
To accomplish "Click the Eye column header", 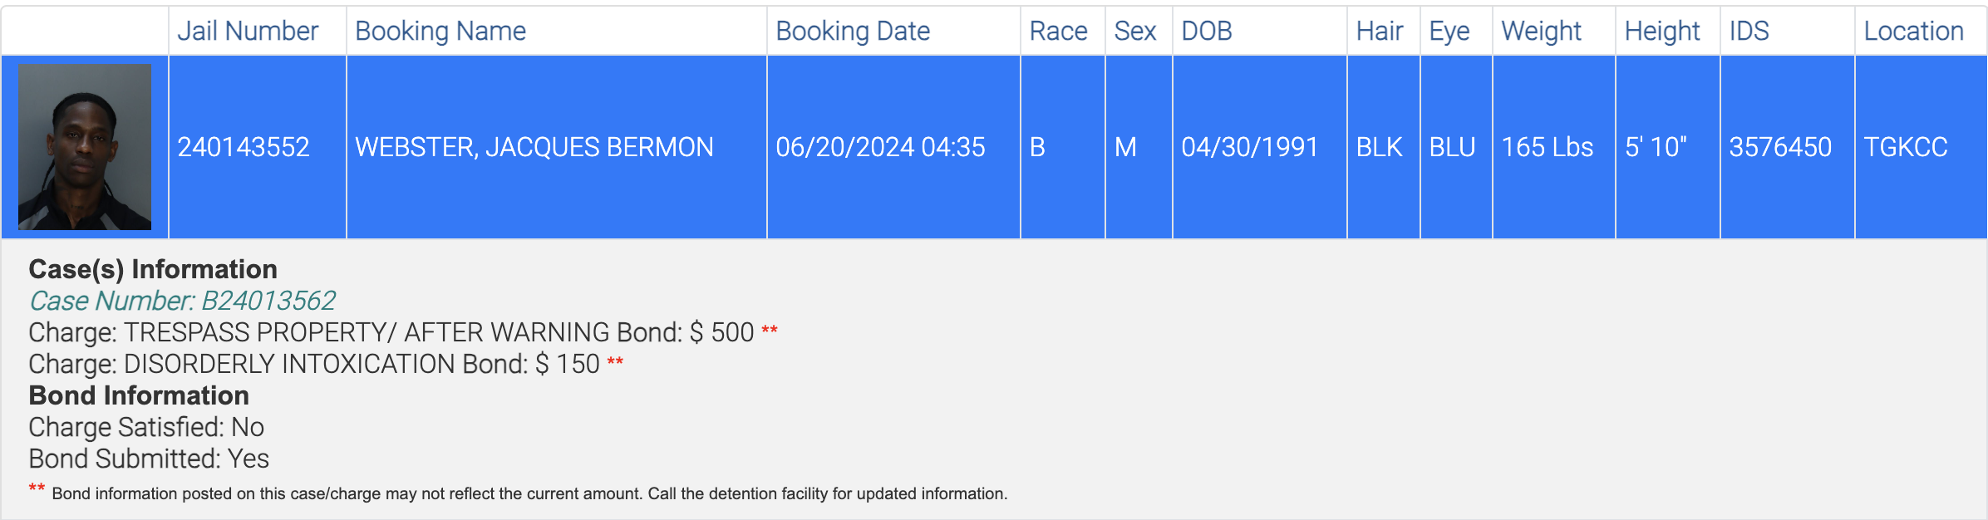I will coord(1449,31).
